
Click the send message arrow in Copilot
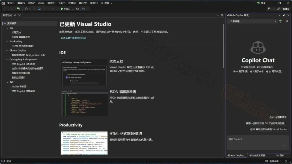point(284,146)
